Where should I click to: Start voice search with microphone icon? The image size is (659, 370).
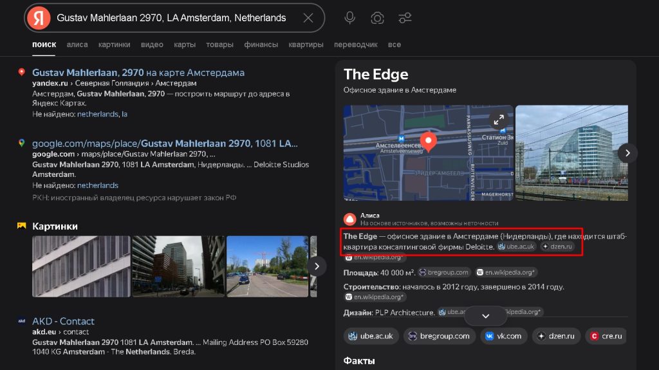pos(349,18)
